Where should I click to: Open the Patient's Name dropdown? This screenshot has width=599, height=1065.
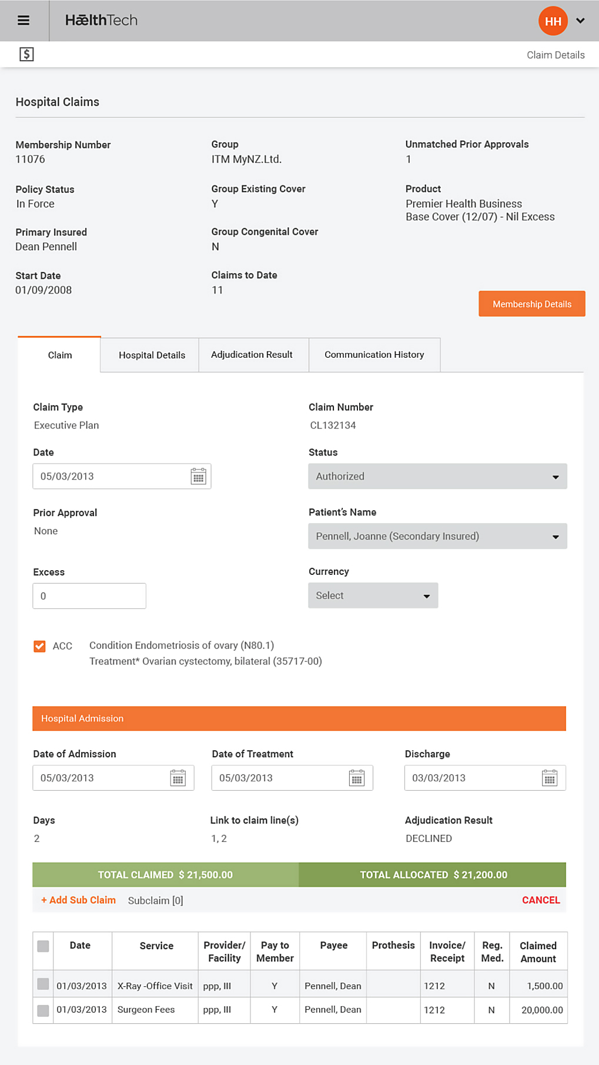[x=437, y=536]
